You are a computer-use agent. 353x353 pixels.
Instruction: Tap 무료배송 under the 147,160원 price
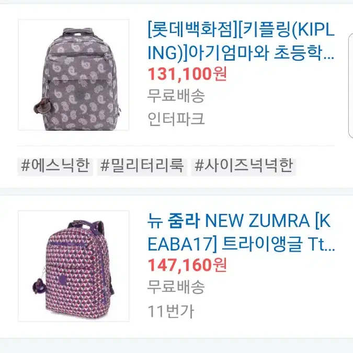click(176, 287)
